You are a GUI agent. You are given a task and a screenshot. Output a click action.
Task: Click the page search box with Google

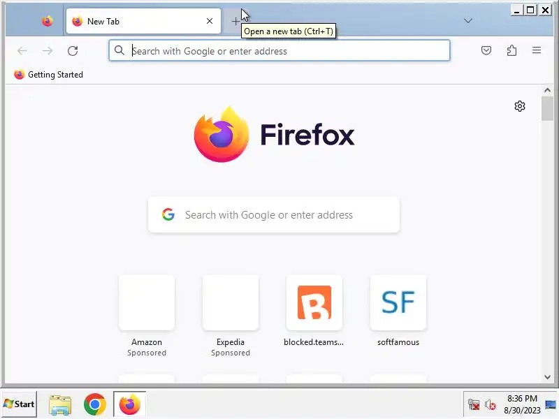274,215
